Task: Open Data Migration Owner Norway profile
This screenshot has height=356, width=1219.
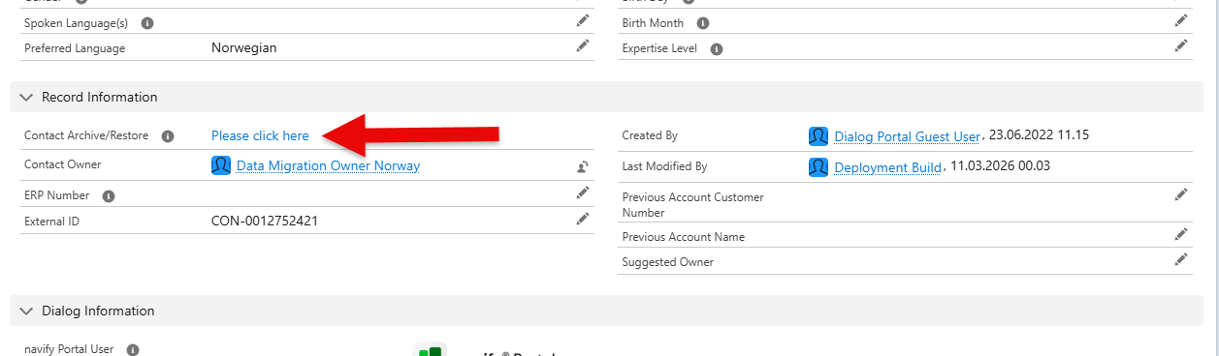Action: pos(328,165)
